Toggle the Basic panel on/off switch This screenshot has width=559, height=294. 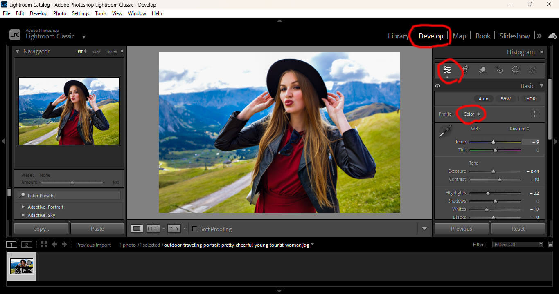click(x=437, y=86)
